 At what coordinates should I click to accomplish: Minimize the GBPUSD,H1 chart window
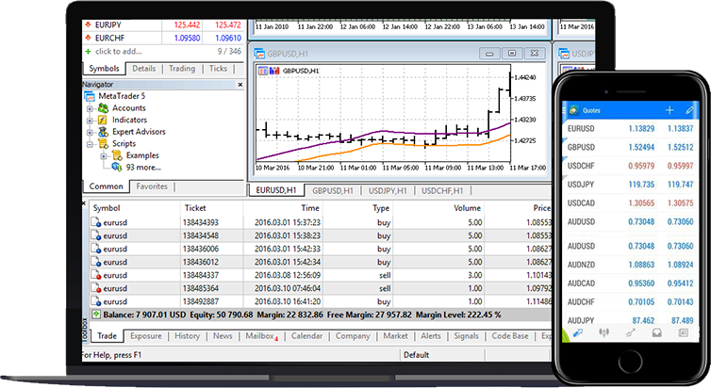(x=489, y=54)
